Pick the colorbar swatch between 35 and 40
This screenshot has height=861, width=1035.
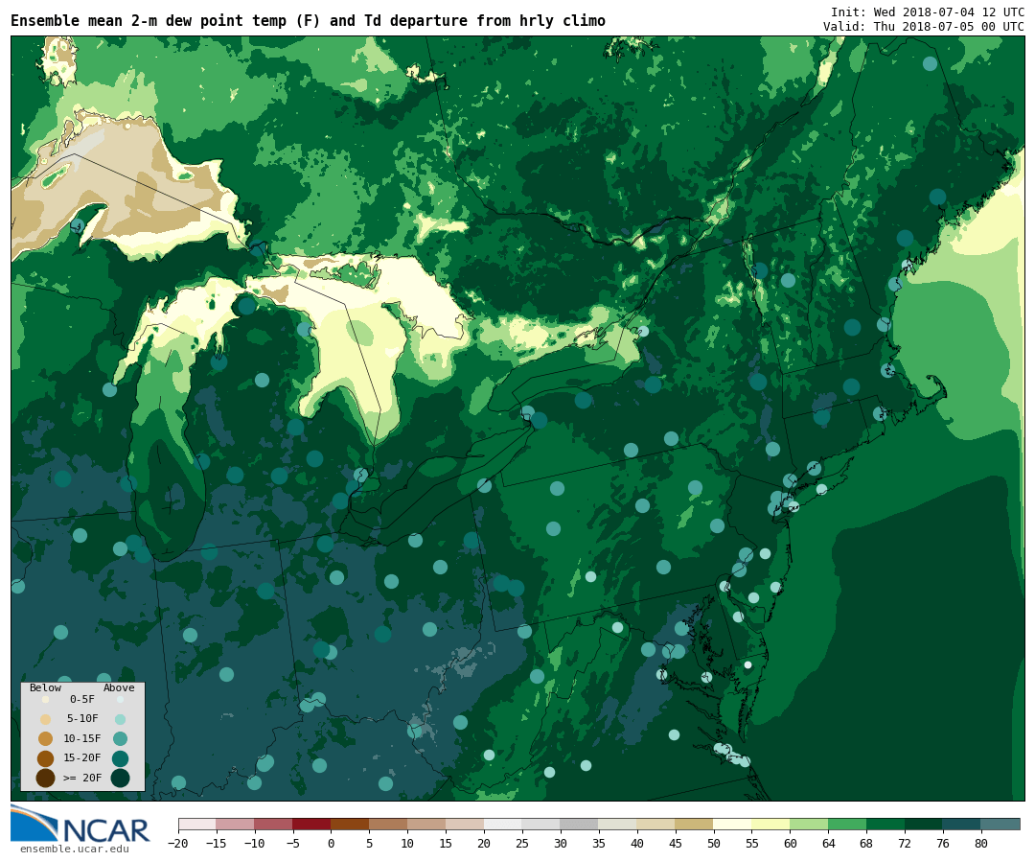(618, 824)
